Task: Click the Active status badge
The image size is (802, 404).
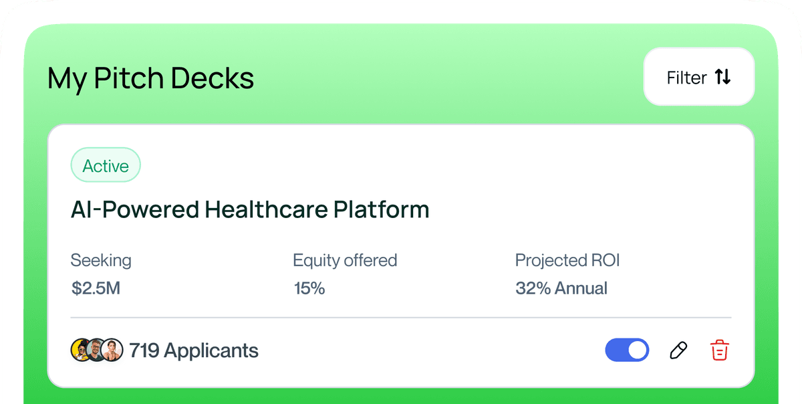Action: [x=106, y=166]
